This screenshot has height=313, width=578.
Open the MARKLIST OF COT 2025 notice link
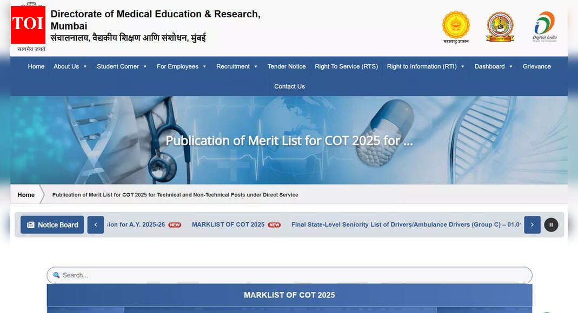pos(227,224)
